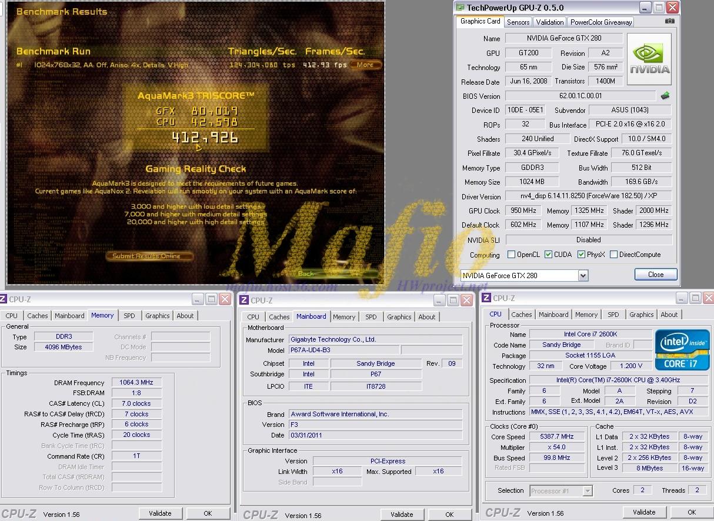Click the Close button in GPU-Z
This screenshot has height=521, width=714.
click(656, 275)
